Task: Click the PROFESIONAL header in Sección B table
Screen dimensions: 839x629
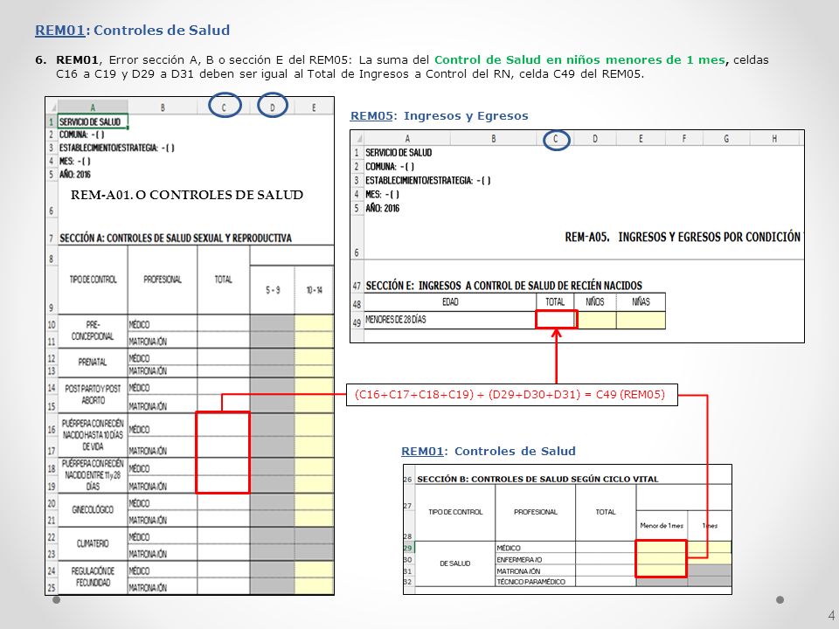Action: tap(535, 512)
